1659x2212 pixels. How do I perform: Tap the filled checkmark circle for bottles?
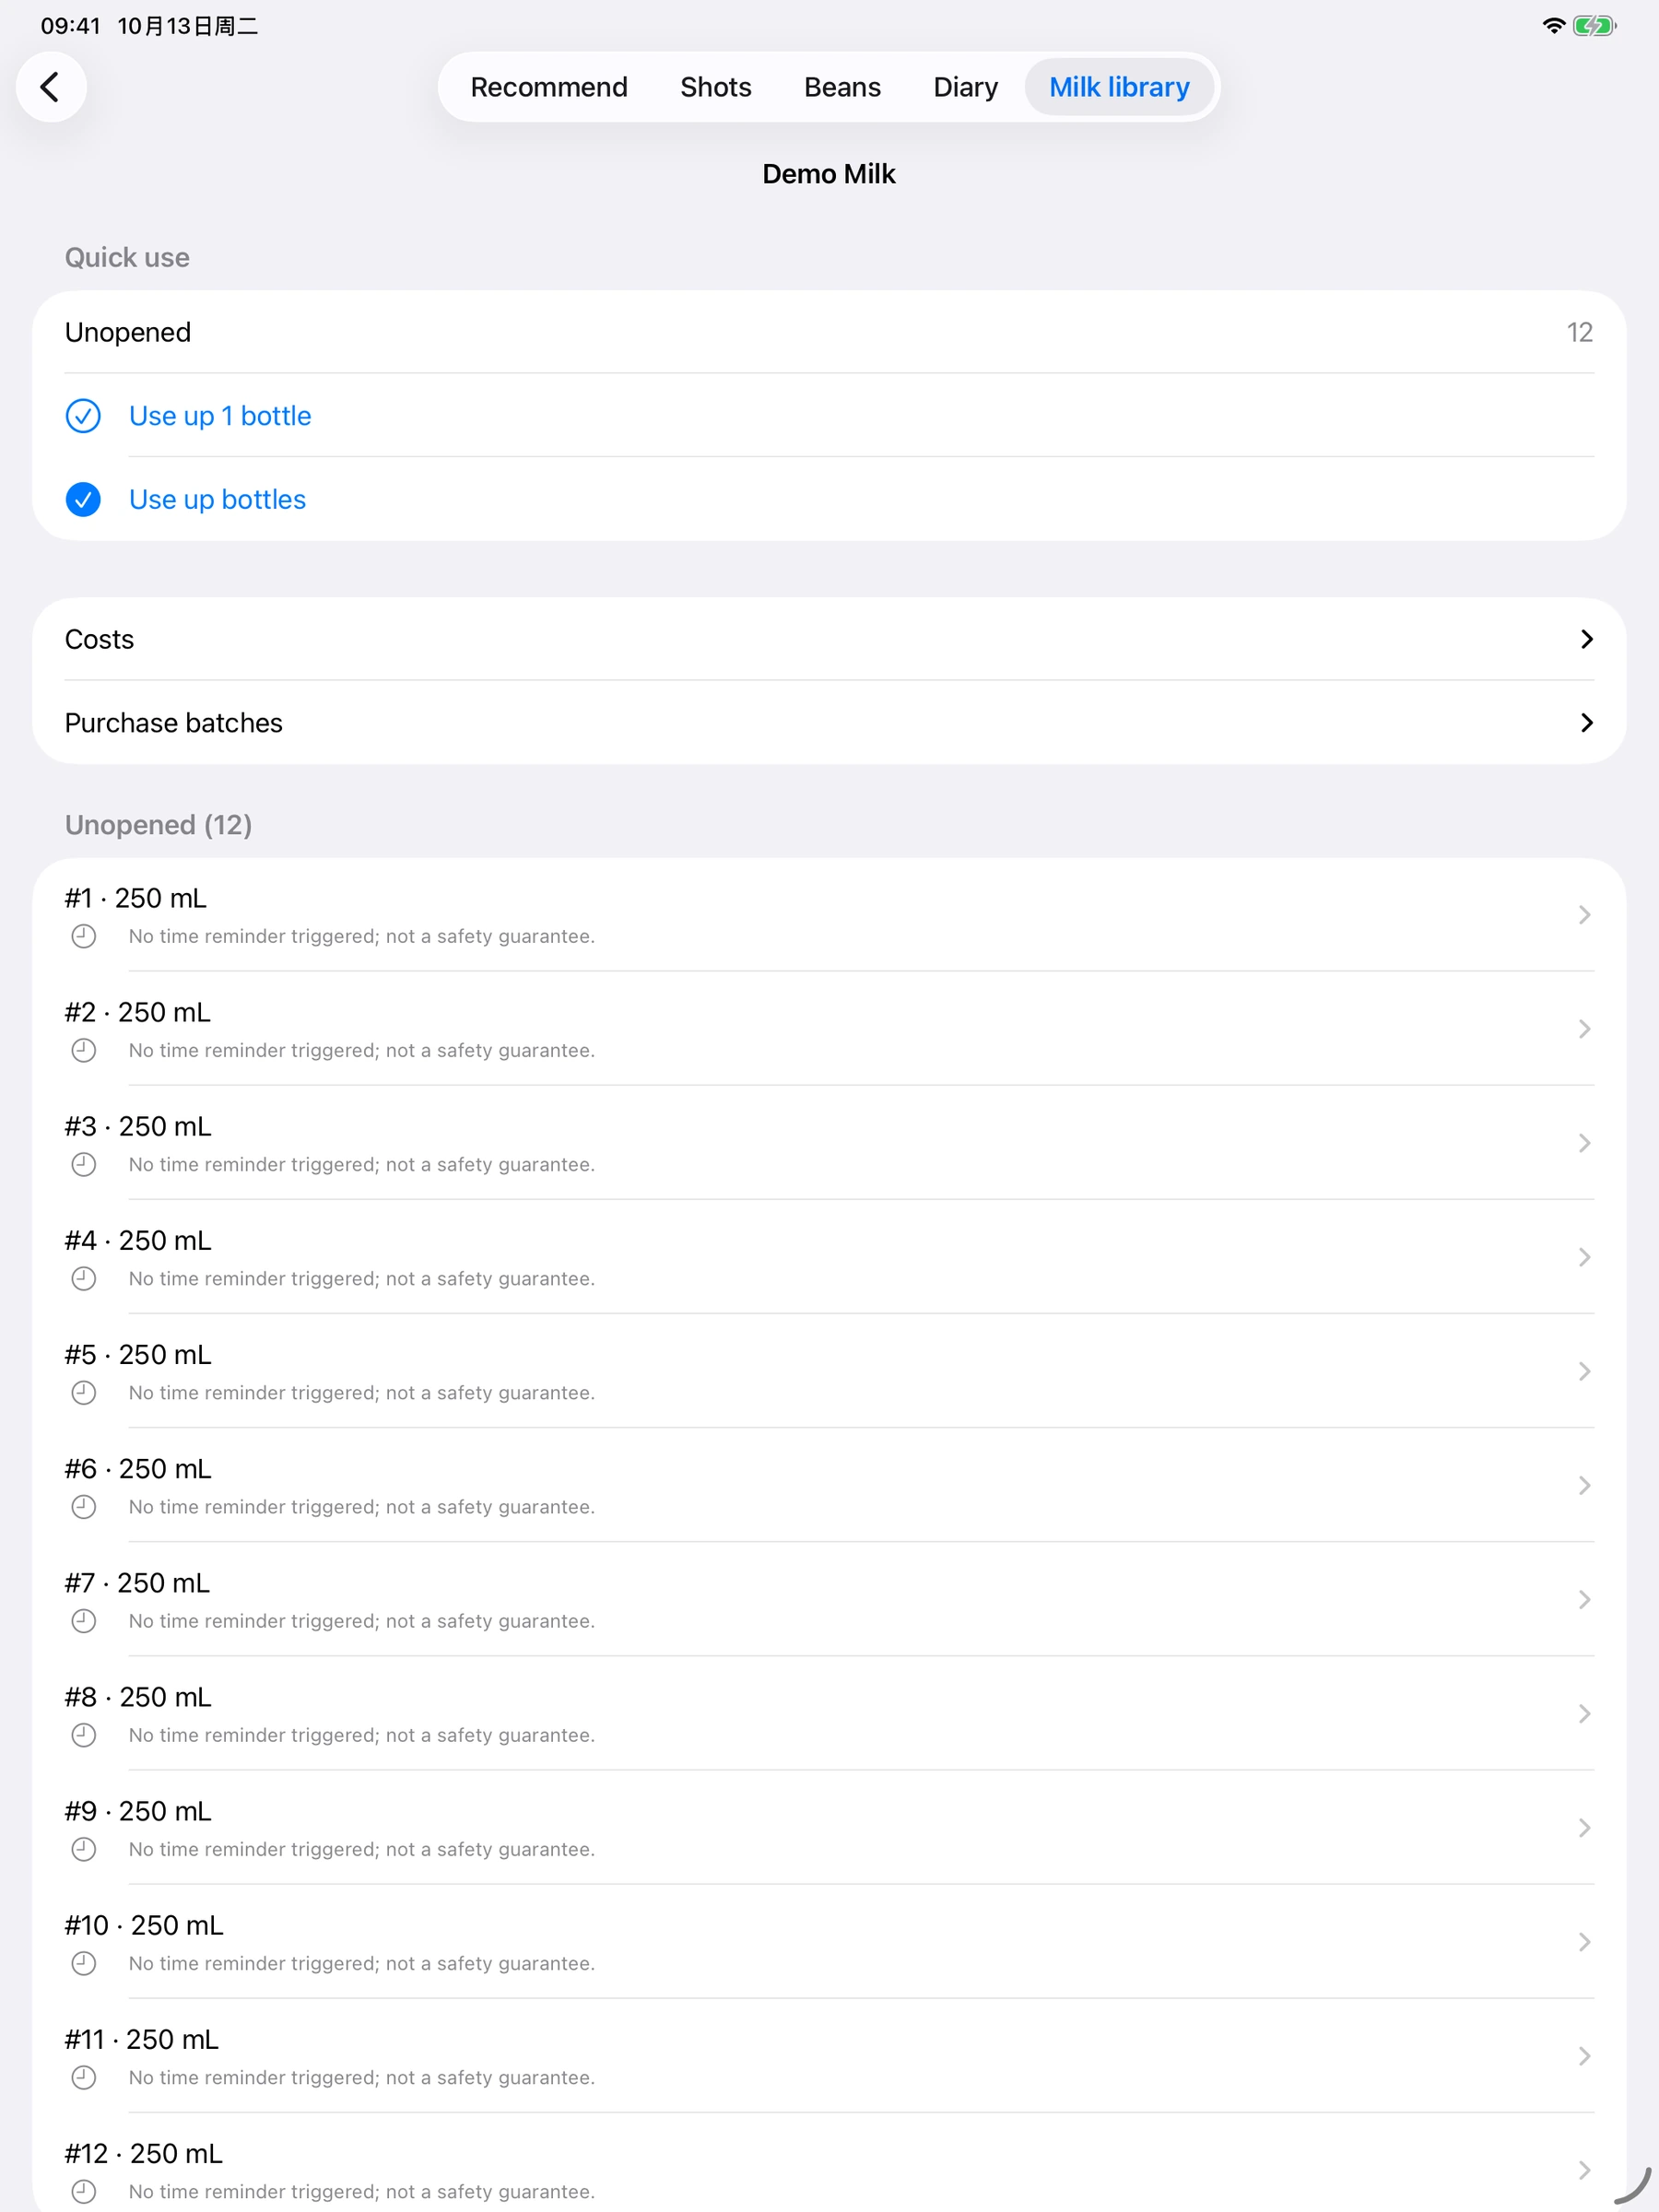tap(83, 499)
